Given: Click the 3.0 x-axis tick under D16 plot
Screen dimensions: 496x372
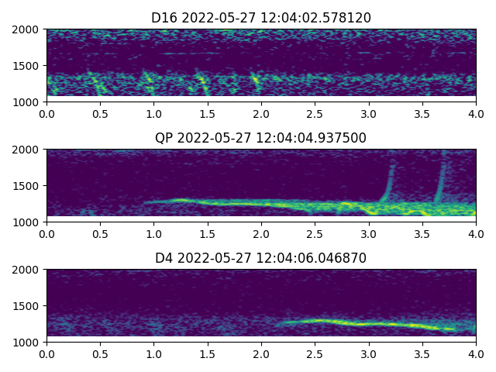Looking at the screenshot, I should click(369, 113).
